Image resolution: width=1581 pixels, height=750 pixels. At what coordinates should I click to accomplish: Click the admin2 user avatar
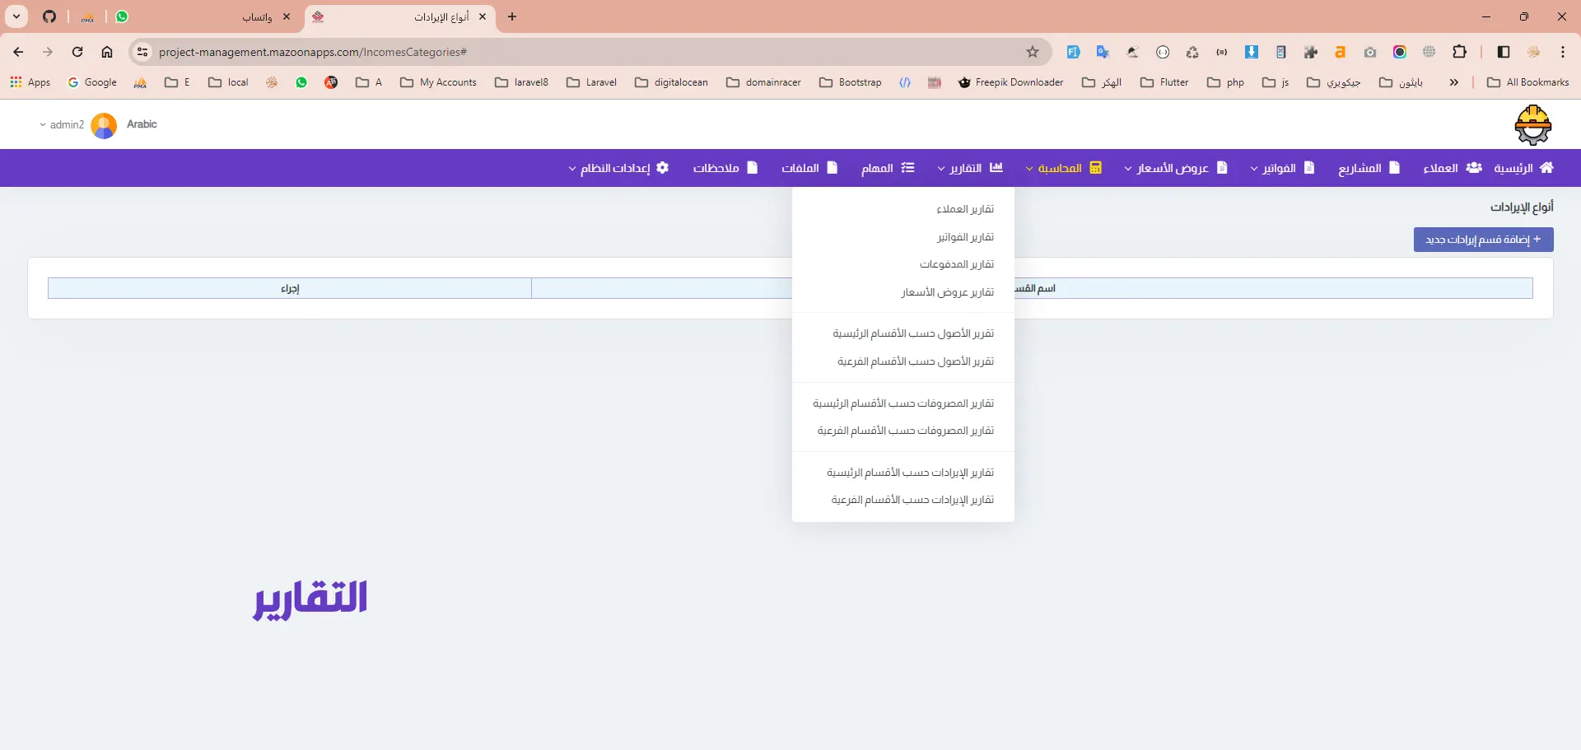click(x=104, y=125)
